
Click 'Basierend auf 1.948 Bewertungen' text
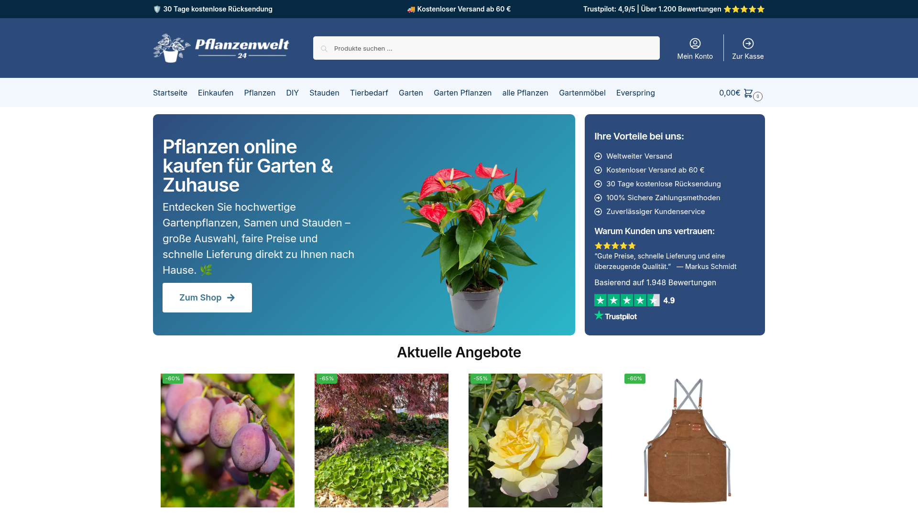tap(655, 282)
